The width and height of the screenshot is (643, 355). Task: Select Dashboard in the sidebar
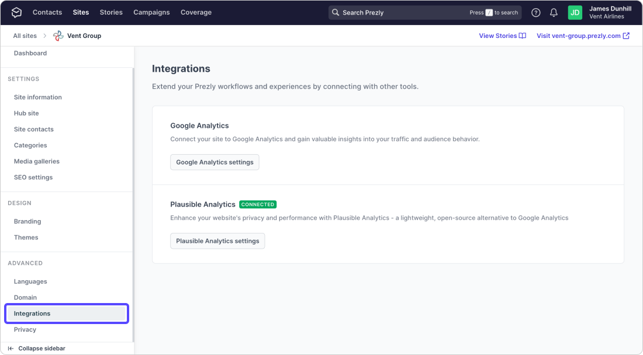[30, 53]
